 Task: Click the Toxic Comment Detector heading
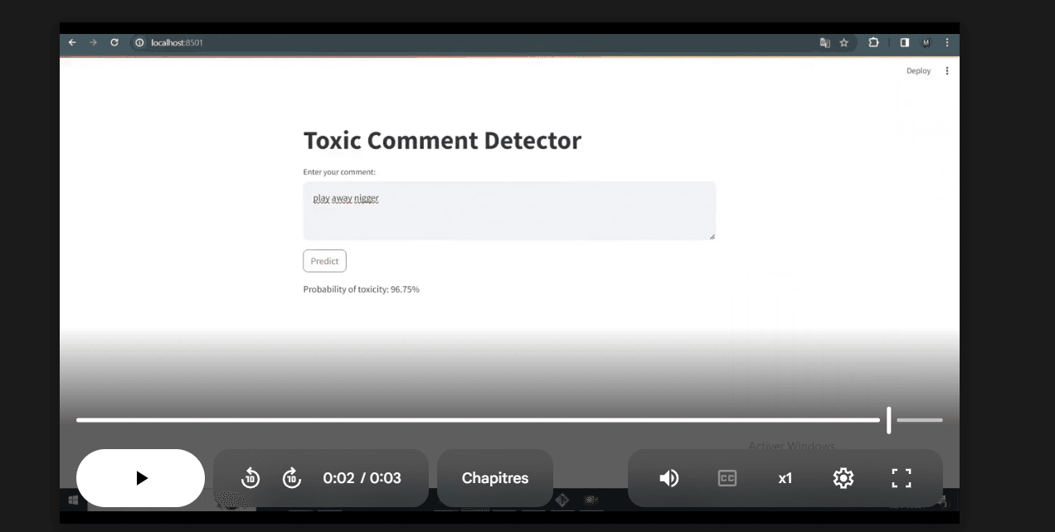coord(442,141)
